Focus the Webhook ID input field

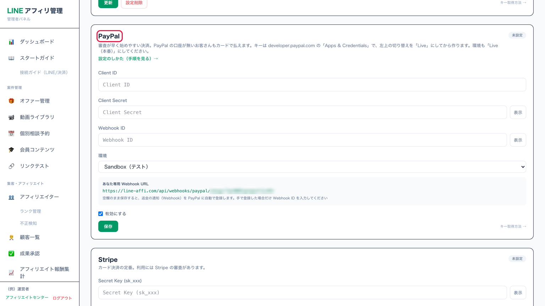pos(302,140)
